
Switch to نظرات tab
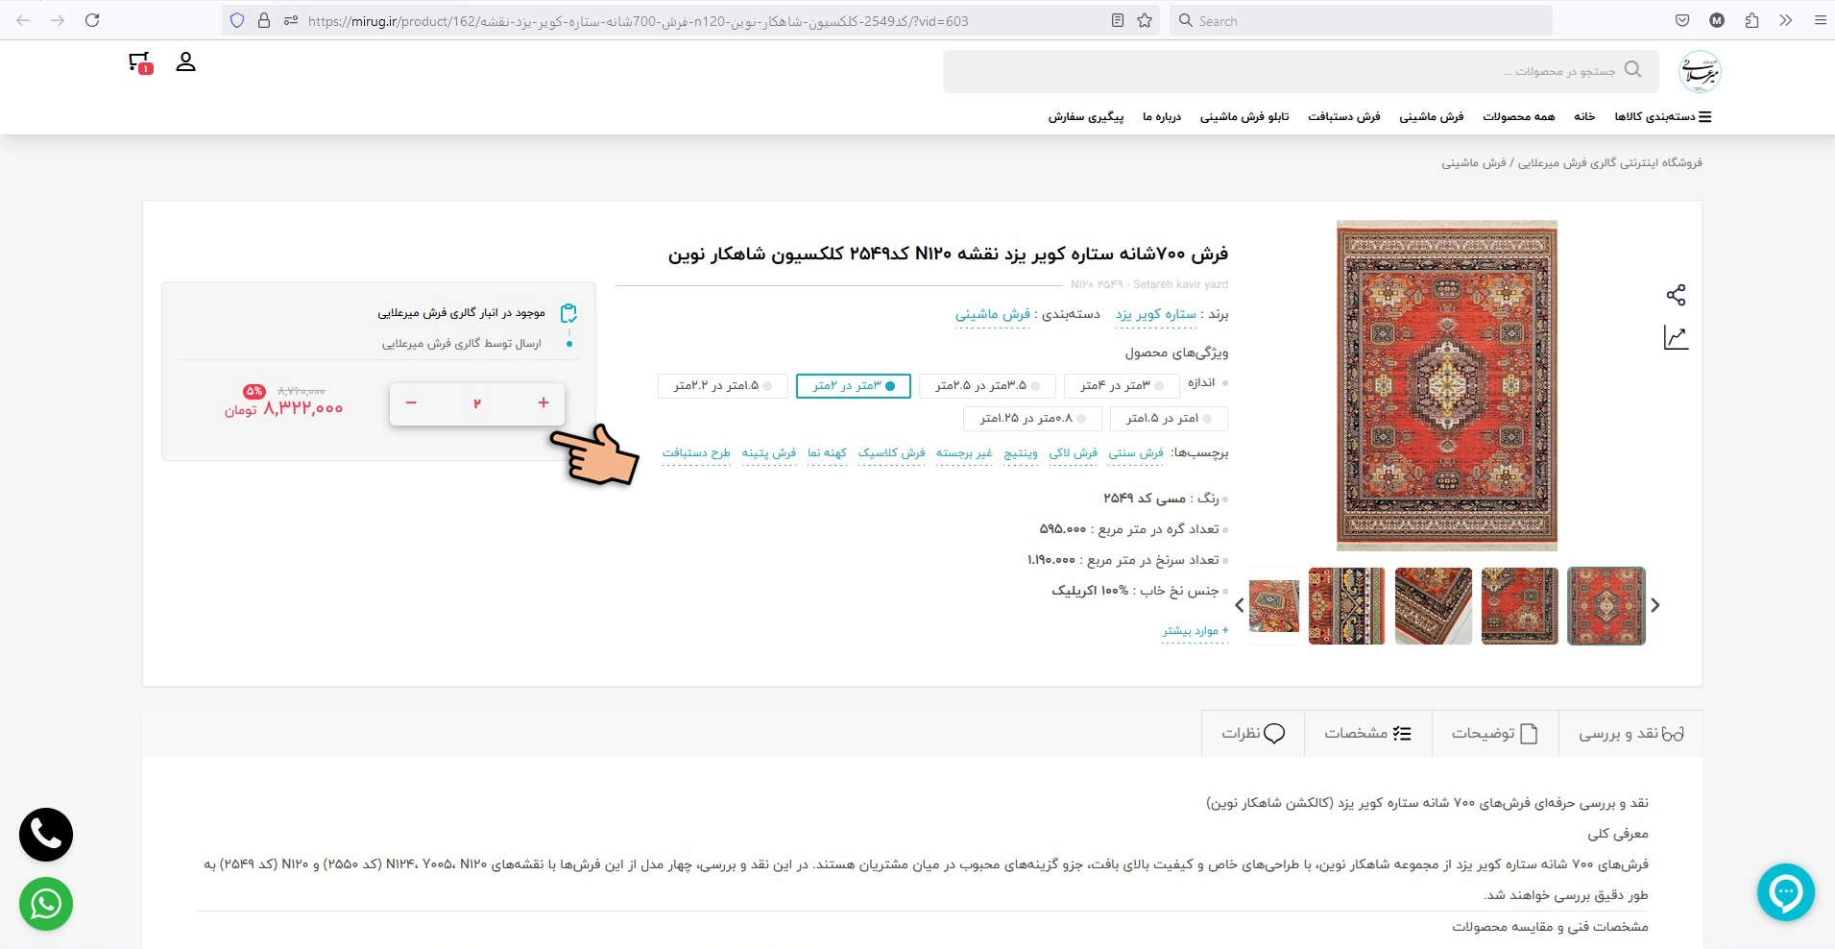tap(1253, 734)
